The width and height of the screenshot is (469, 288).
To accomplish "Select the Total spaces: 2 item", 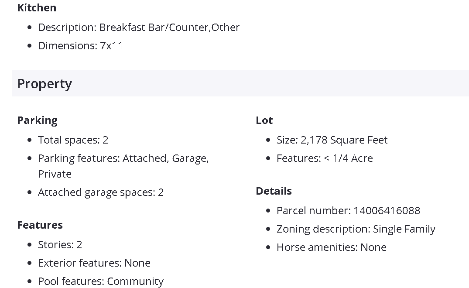I will click(73, 140).
